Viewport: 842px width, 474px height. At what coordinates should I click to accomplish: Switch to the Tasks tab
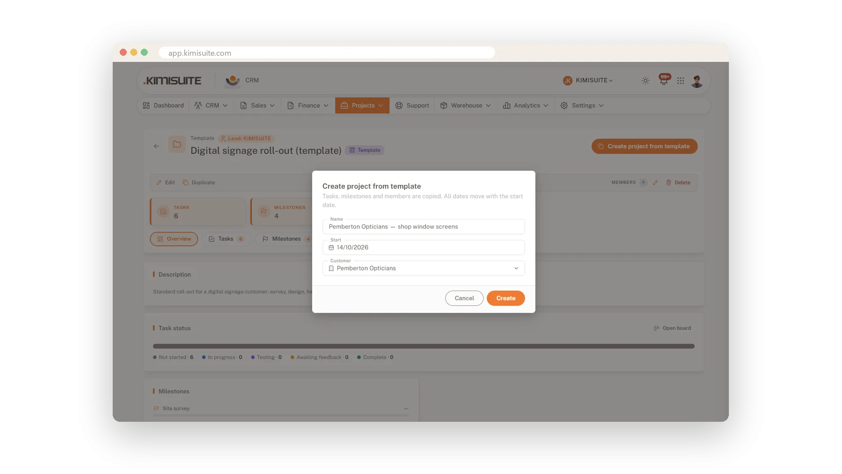tap(226, 239)
